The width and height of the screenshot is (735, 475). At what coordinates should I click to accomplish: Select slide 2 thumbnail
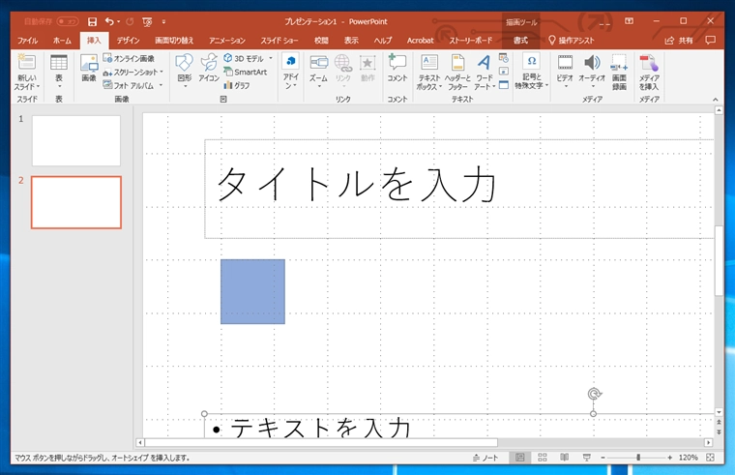click(76, 202)
